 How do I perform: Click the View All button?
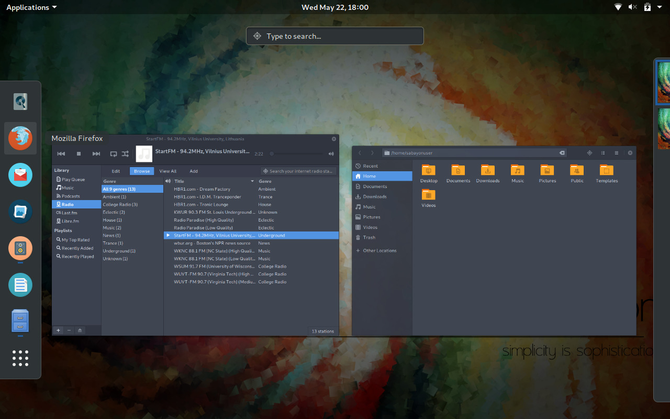168,171
